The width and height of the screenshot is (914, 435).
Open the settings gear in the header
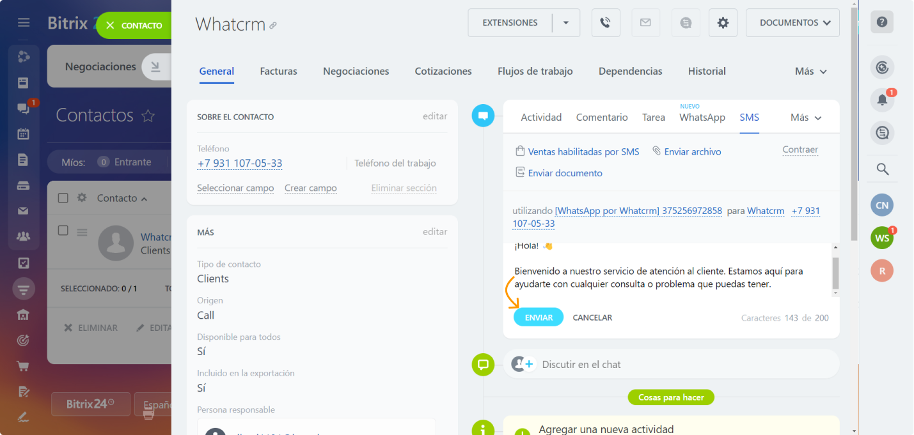click(x=723, y=23)
